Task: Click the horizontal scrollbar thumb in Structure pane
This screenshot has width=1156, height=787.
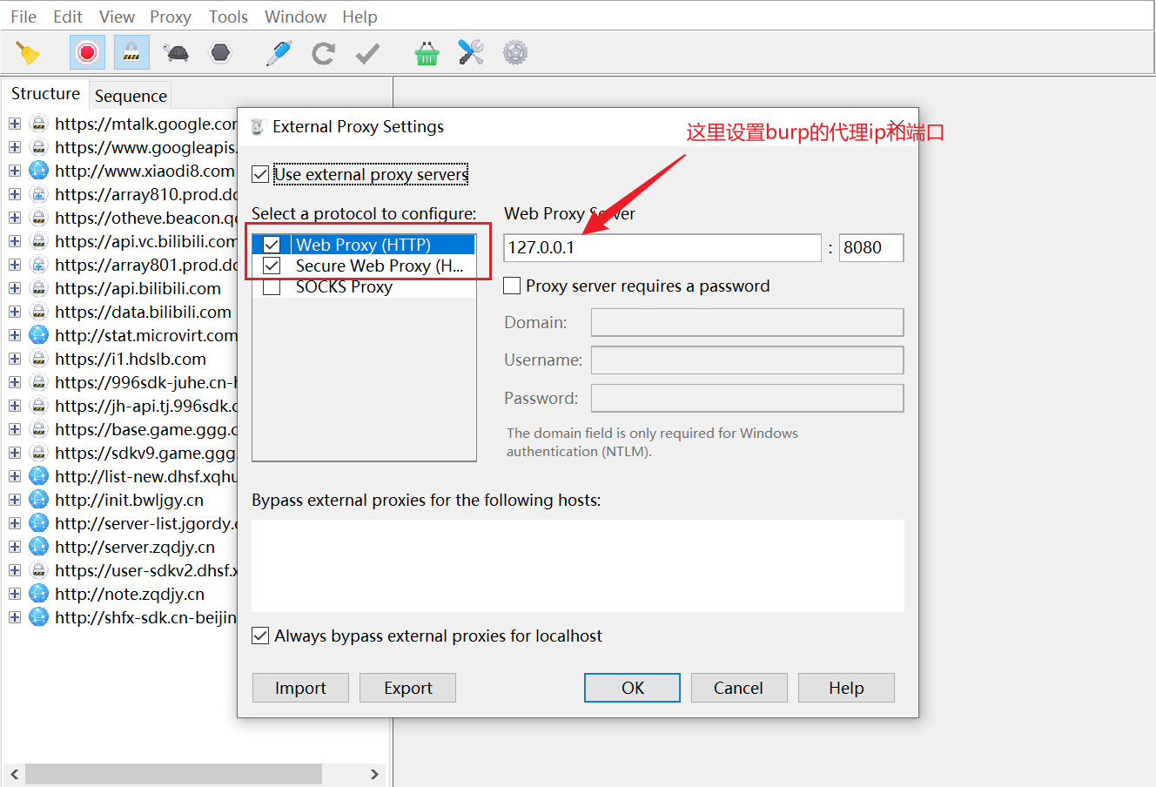Action: pyautogui.click(x=173, y=774)
